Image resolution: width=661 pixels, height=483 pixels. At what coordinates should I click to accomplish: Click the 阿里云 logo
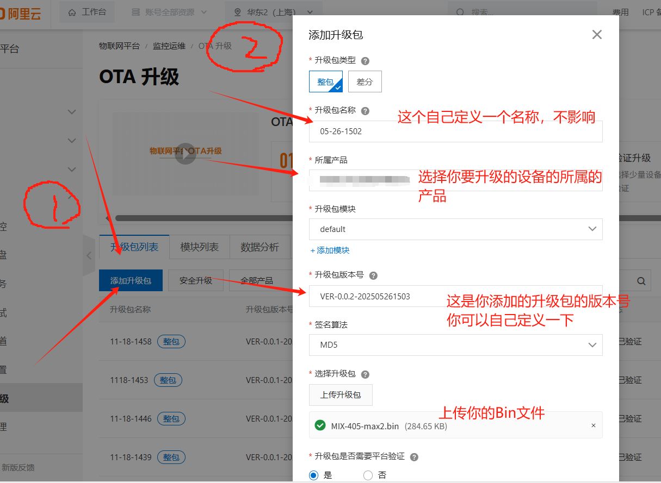click(x=21, y=13)
